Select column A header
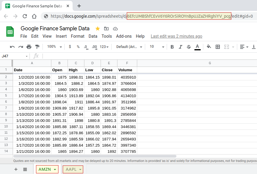Viewport: 257px width, 174px height. click(x=32, y=63)
